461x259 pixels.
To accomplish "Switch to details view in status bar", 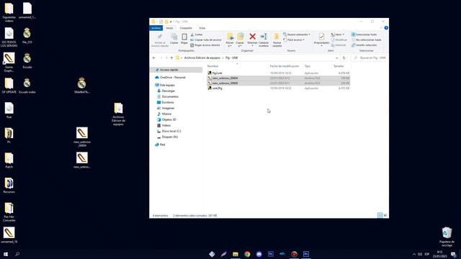I will click(380, 216).
